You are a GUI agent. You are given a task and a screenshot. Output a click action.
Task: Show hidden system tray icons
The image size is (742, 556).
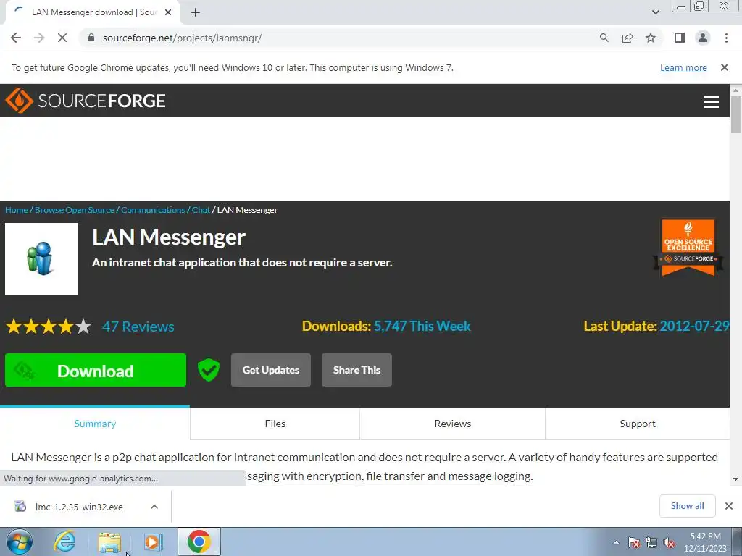pos(616,542)
